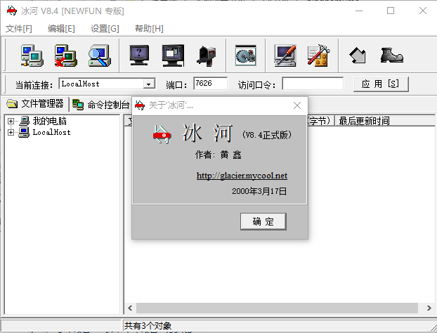This screenshot has width=437, height=333.
Task: Click the (V8.4正式版) version text
Action: pyautogui.click(x=267, y=135)
